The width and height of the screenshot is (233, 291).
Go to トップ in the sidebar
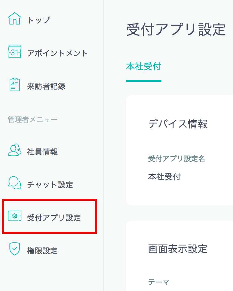(39, 20)
